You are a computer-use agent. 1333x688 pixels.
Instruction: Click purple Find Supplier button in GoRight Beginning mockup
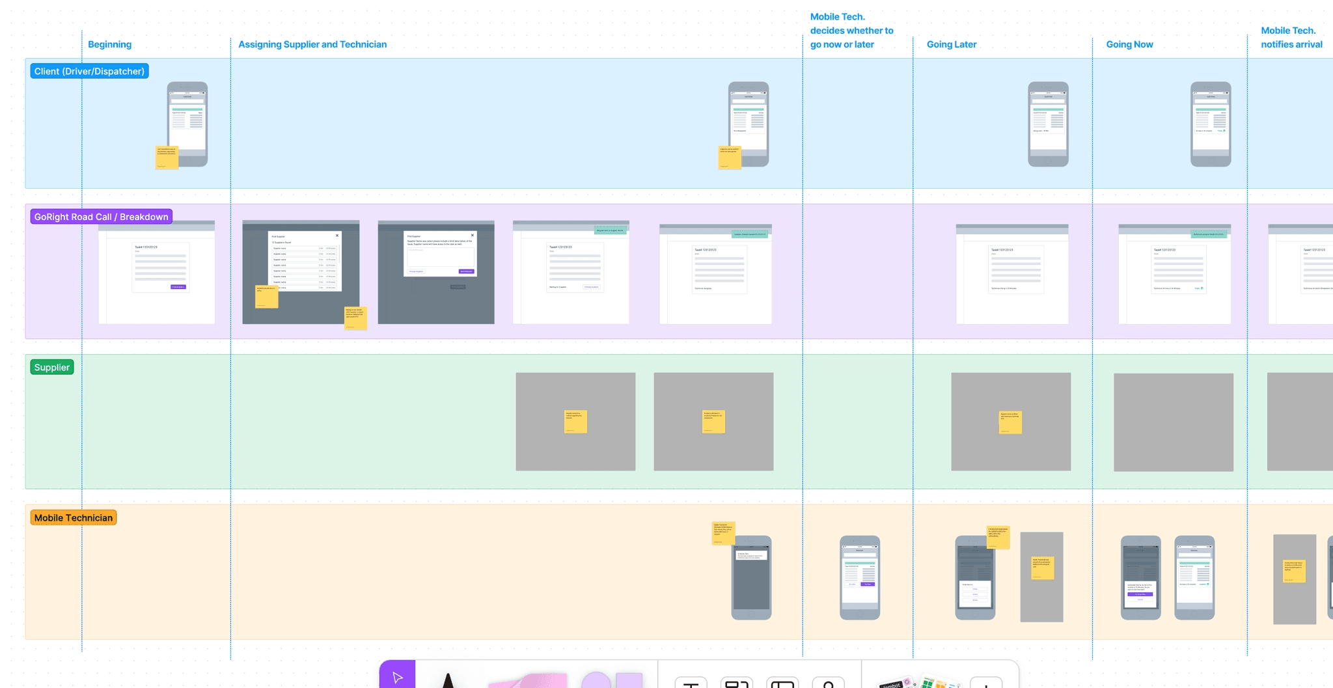click(178, 286)
